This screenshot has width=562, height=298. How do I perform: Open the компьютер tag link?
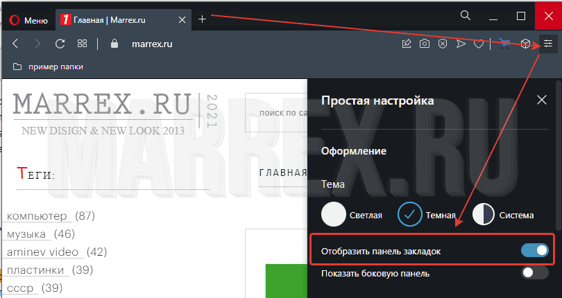37,216
